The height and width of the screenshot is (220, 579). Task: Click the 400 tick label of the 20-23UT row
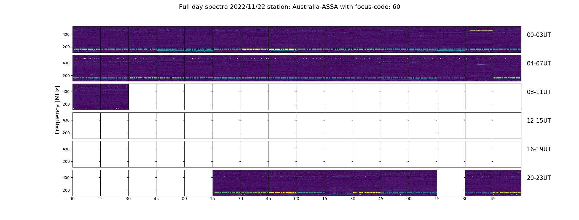[x=66, y=178]
